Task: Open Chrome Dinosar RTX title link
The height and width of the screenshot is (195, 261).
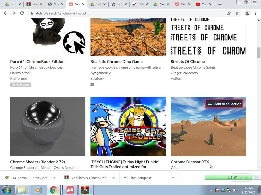Action: coord(190,162)
